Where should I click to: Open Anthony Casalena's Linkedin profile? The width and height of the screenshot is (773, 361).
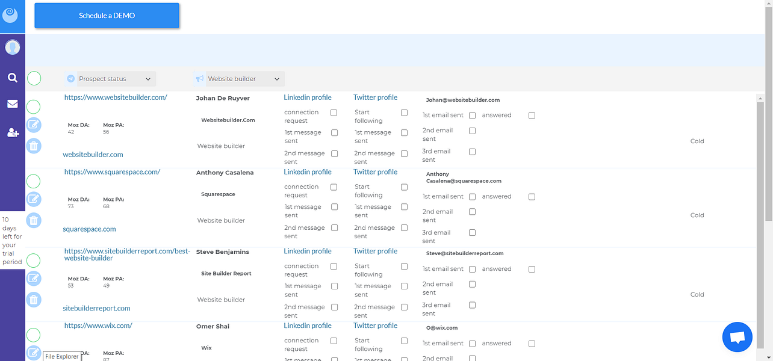[308, 172]
